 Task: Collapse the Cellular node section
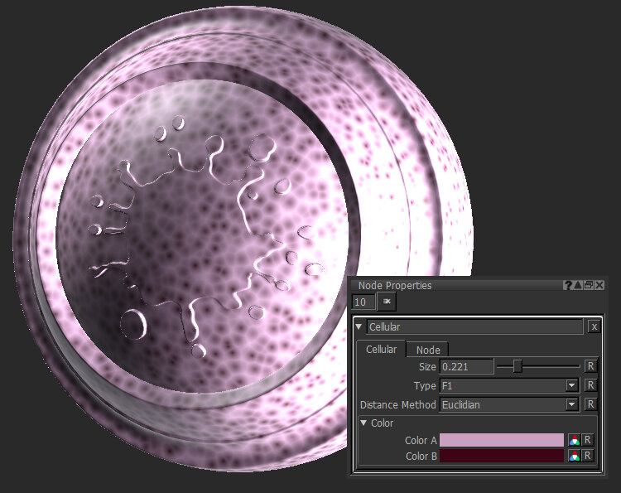pos(359,327)
